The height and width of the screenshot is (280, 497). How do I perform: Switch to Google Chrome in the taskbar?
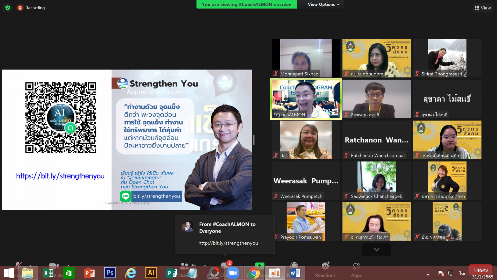pyautogui.click(x=254, y=273)
